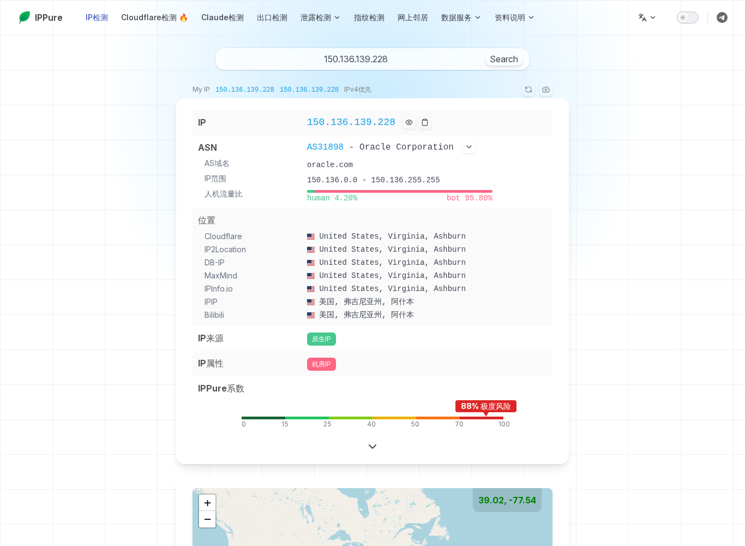
Task: Click the 88% 极度风险 risk badge
Action: click(486, 406)
